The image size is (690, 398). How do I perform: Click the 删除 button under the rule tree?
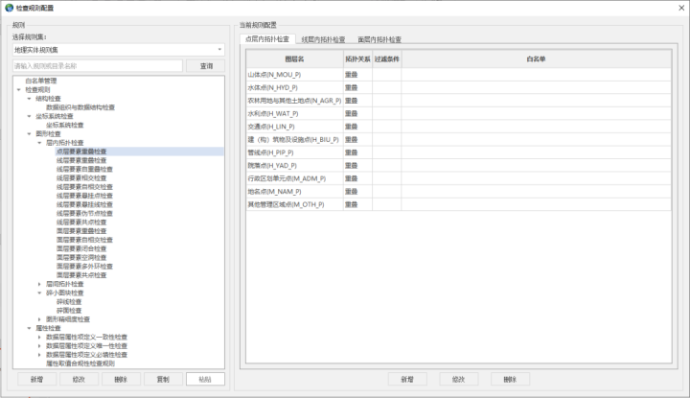pyautogui.click(x=121, y=379)
